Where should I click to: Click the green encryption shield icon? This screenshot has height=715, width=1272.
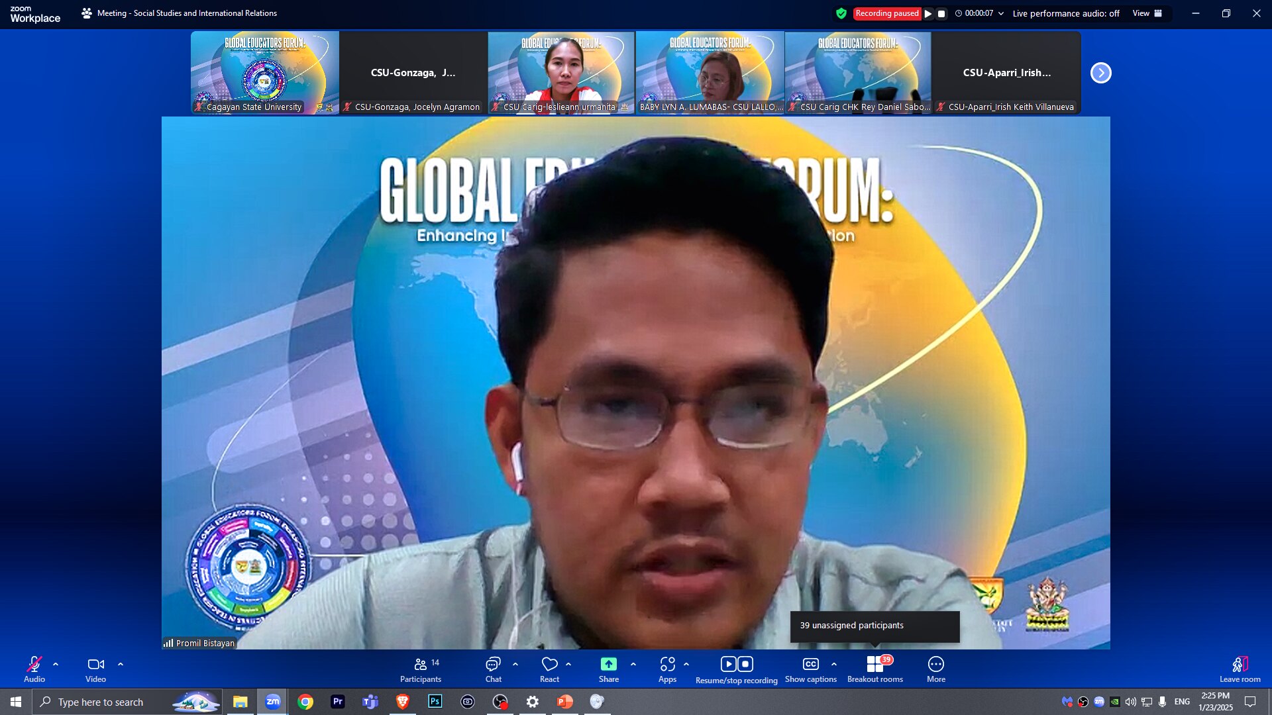coord(841,13)
